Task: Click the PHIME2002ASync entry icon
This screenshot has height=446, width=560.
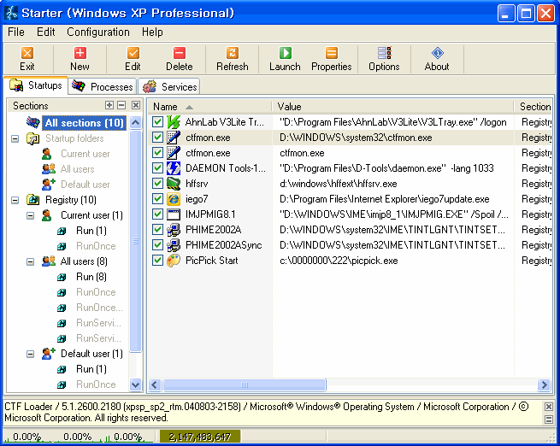Action: click(174, 244)
